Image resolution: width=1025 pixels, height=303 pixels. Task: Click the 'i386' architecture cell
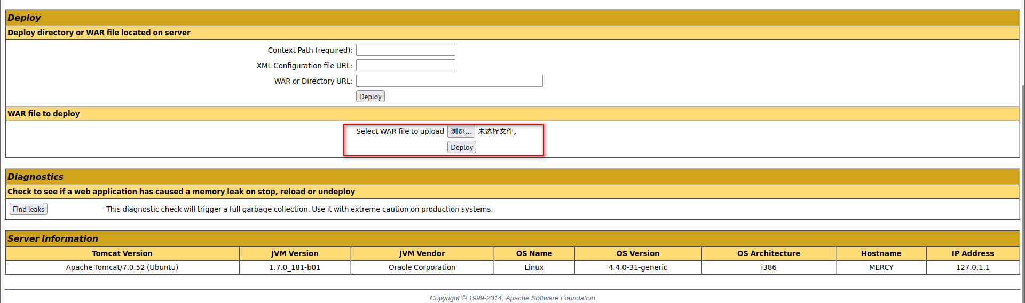(x=769, y=267)
